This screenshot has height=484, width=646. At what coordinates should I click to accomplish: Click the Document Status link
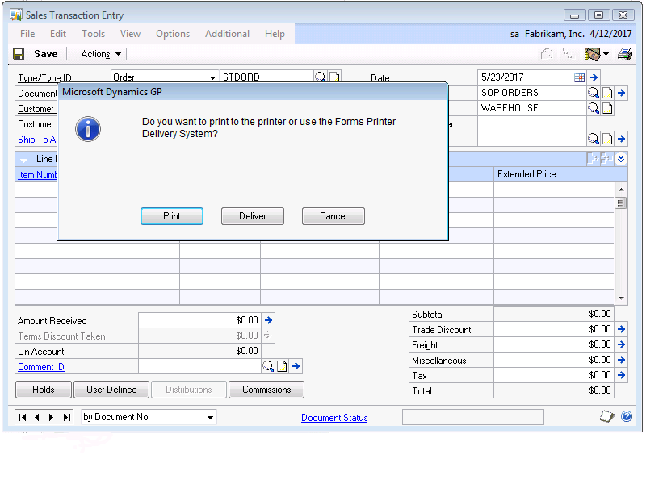pyautogui.click(x=334, y=418)
